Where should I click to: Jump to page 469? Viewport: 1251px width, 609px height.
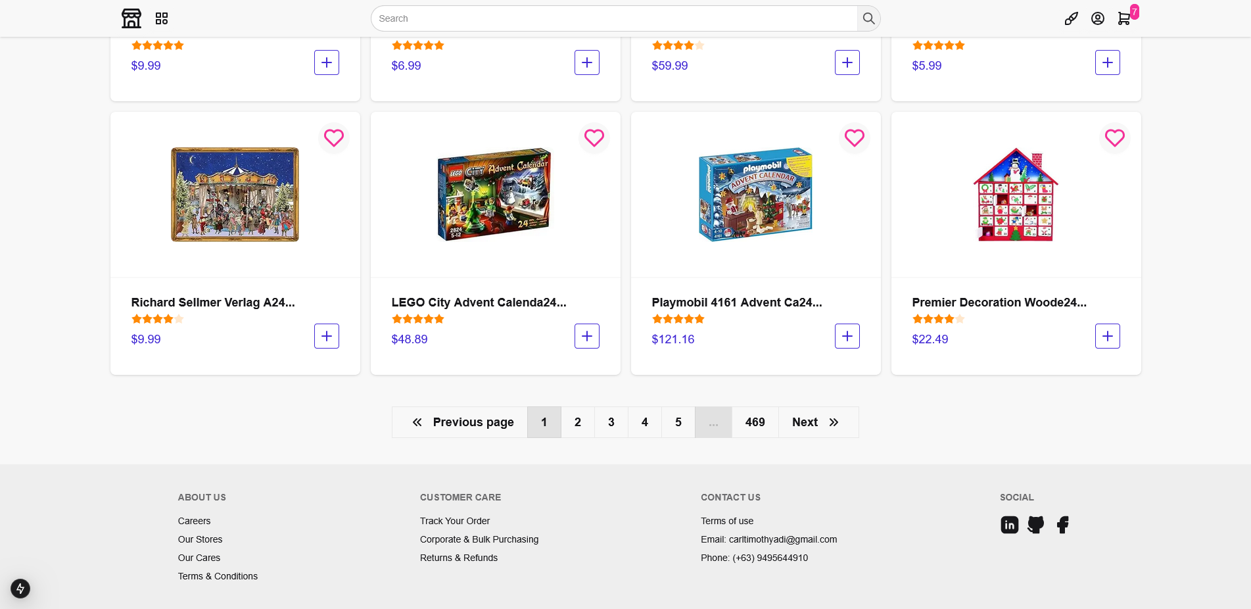[x=755, y=422]
